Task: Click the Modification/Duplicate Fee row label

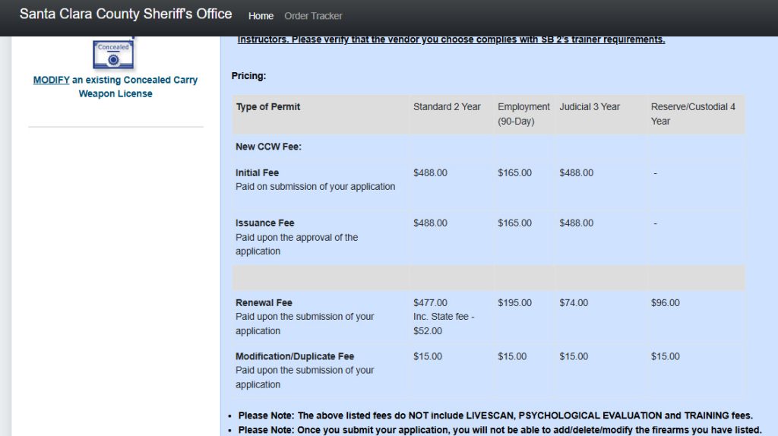Action: 295,356
